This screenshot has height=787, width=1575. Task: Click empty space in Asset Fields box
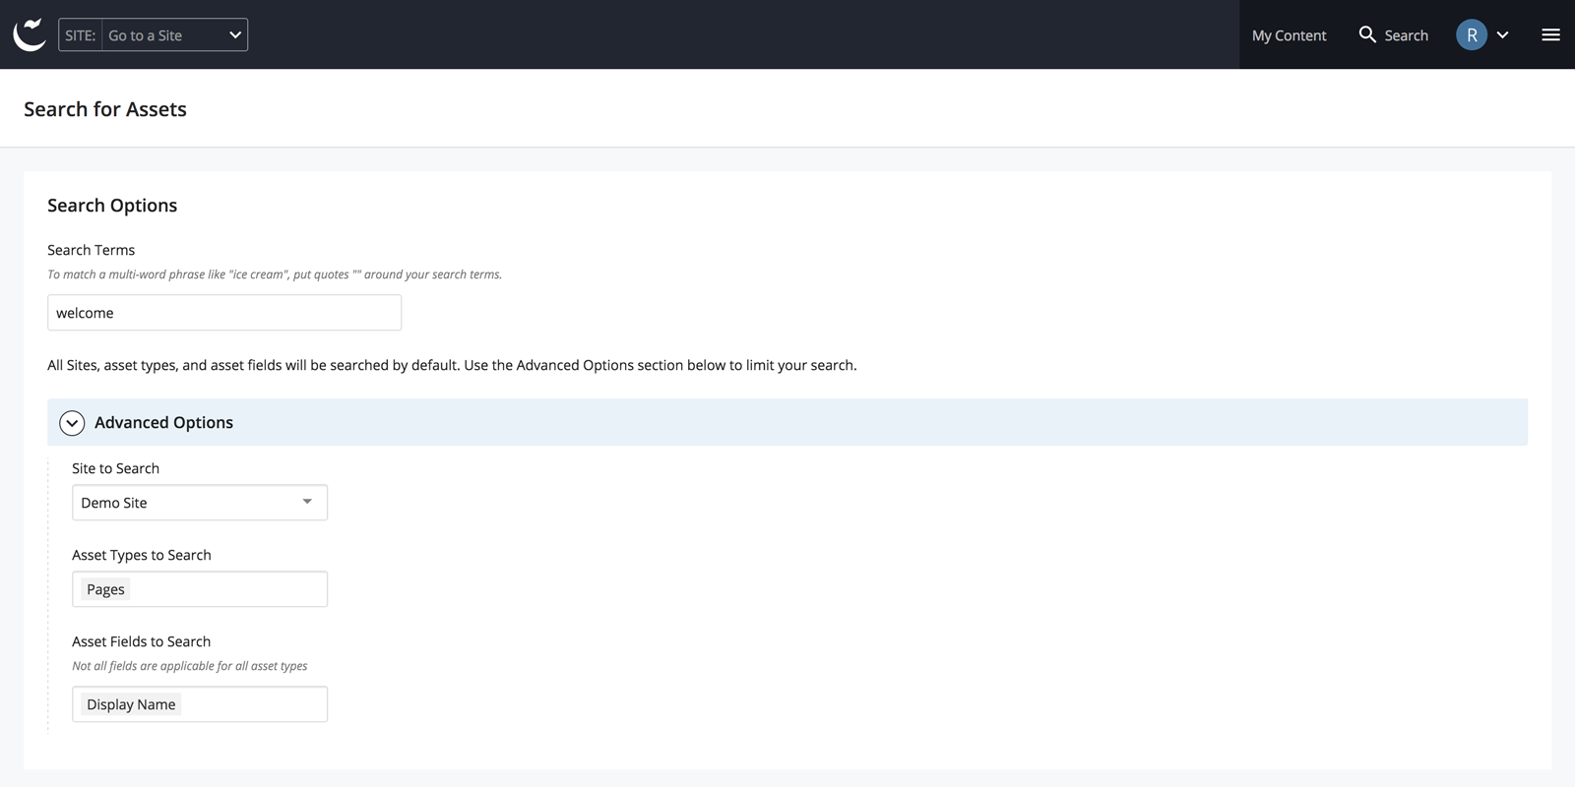[256, 704]
